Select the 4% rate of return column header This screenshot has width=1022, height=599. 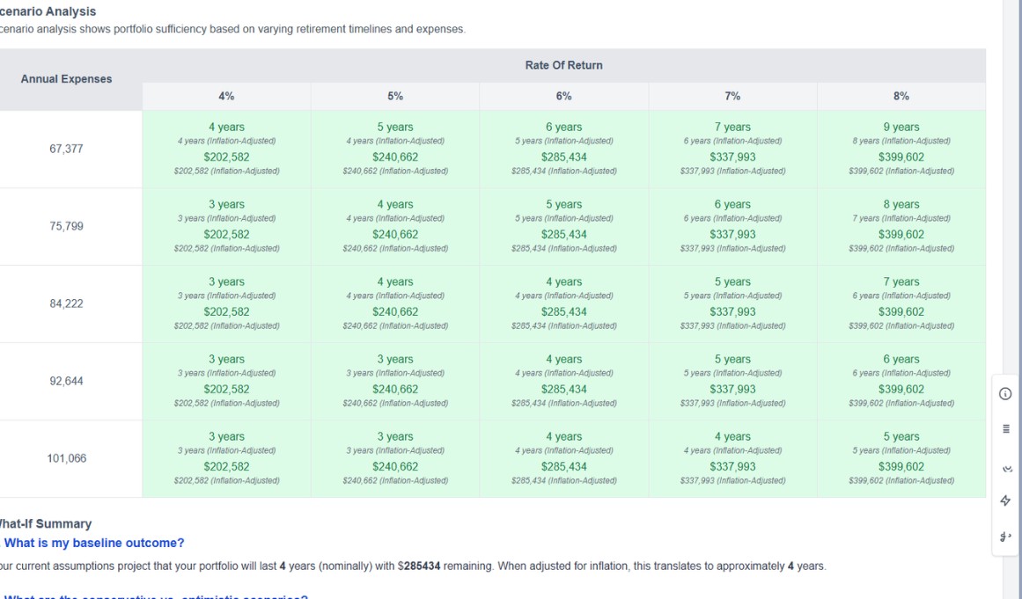click(x=225, y=95)
